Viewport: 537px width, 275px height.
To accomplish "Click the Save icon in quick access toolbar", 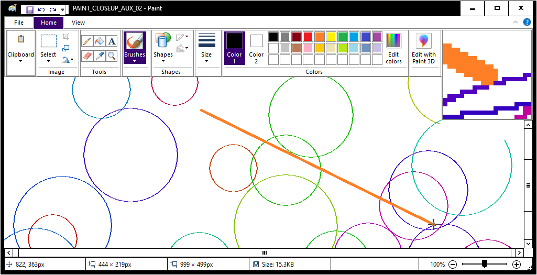I will [x=30, y=9].
